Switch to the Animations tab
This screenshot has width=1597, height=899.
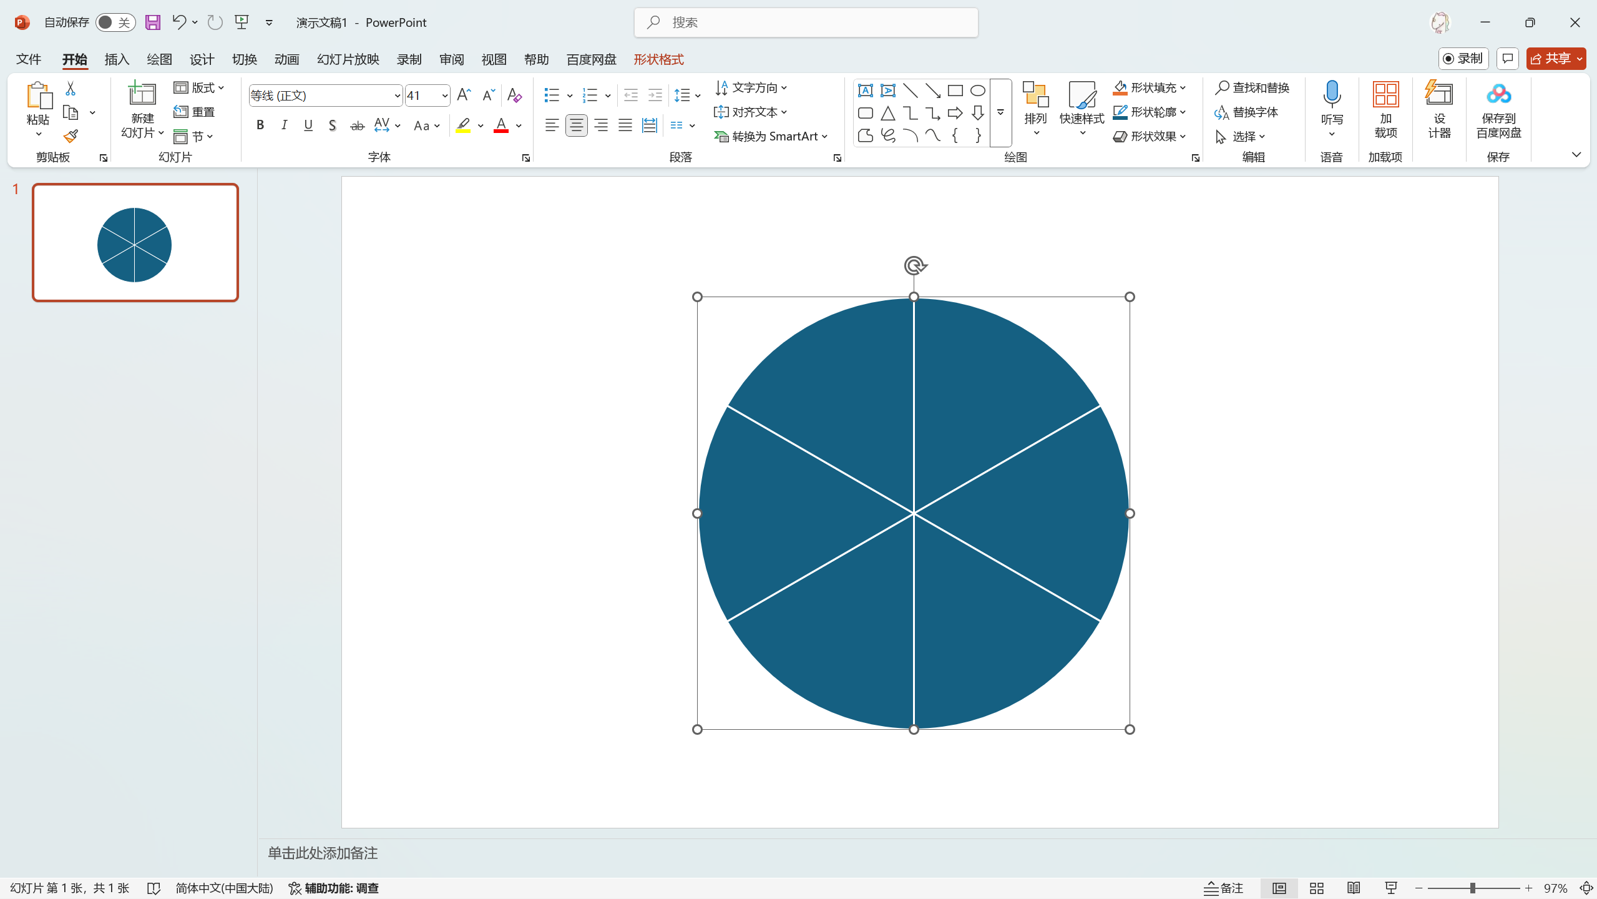286,59
